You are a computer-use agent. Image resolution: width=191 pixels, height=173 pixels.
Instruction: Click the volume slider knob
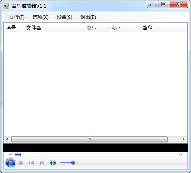coord(73,163)
